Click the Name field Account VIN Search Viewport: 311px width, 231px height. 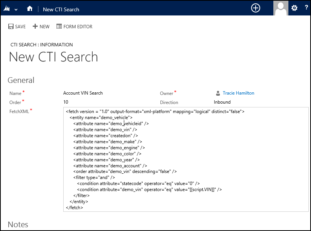tap(83, 93)
